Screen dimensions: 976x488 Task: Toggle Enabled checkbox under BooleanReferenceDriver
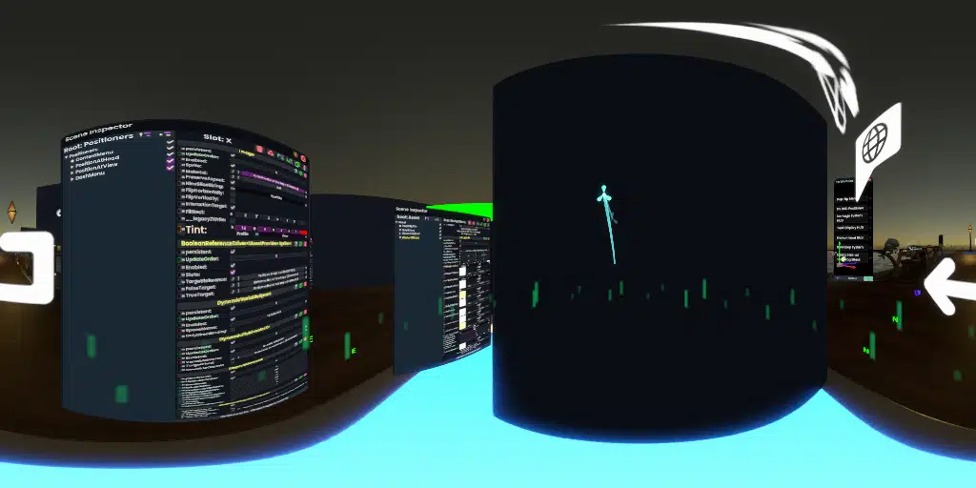coord(233,265)
